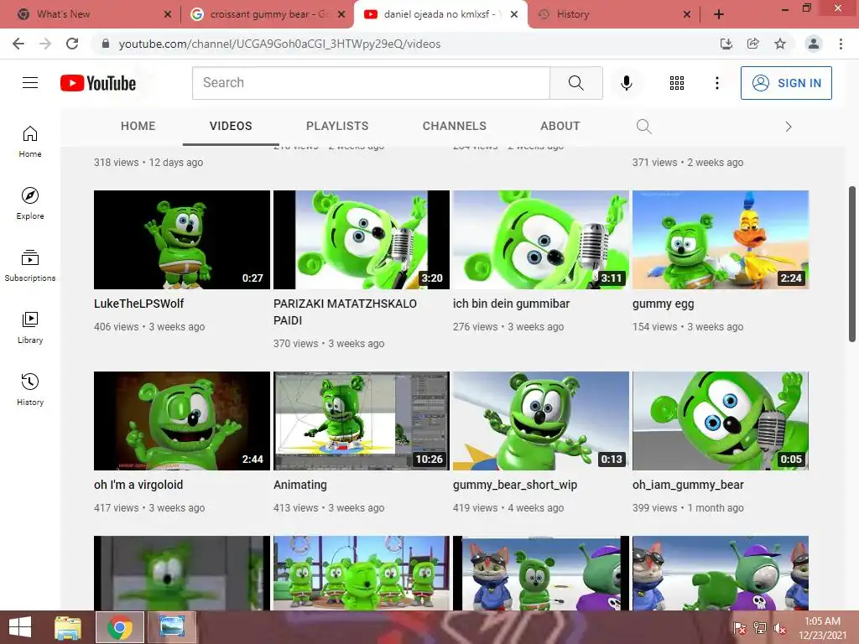Click the SIGN IN button
Screen dimensions: 859x644
786,83
